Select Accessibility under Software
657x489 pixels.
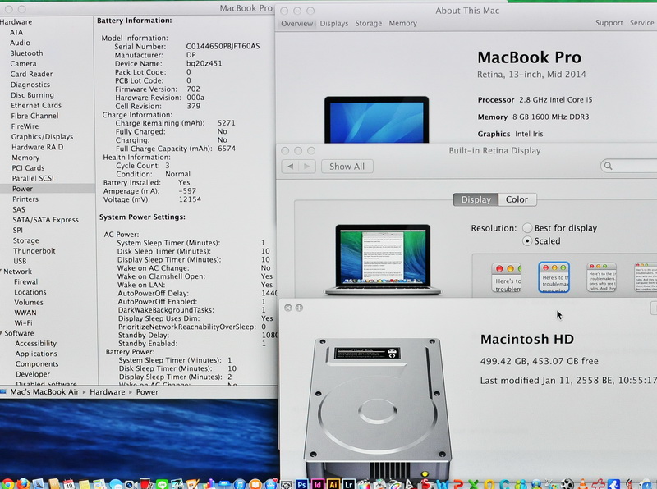[x=35, y=343]
